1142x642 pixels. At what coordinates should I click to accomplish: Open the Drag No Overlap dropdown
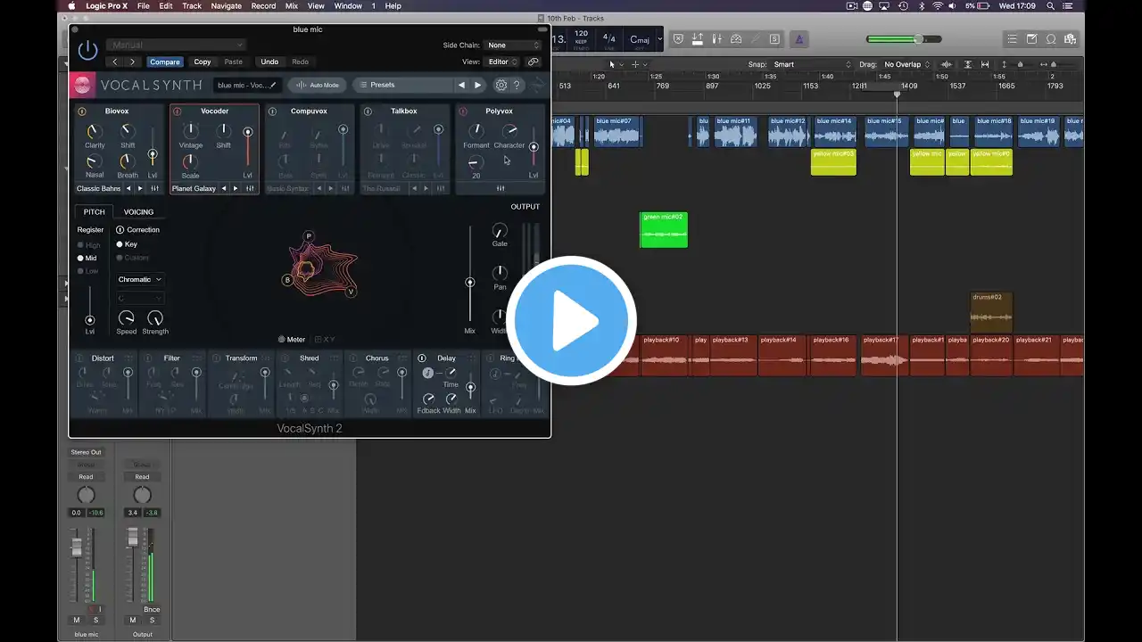click(906, 64)
